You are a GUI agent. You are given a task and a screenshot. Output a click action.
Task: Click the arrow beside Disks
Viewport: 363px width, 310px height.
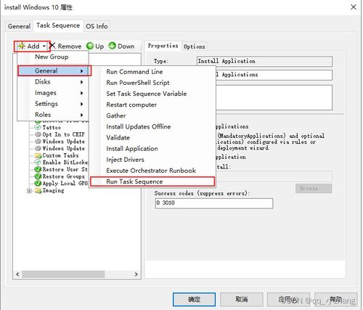pyautogui.click(x=82, y=82)
